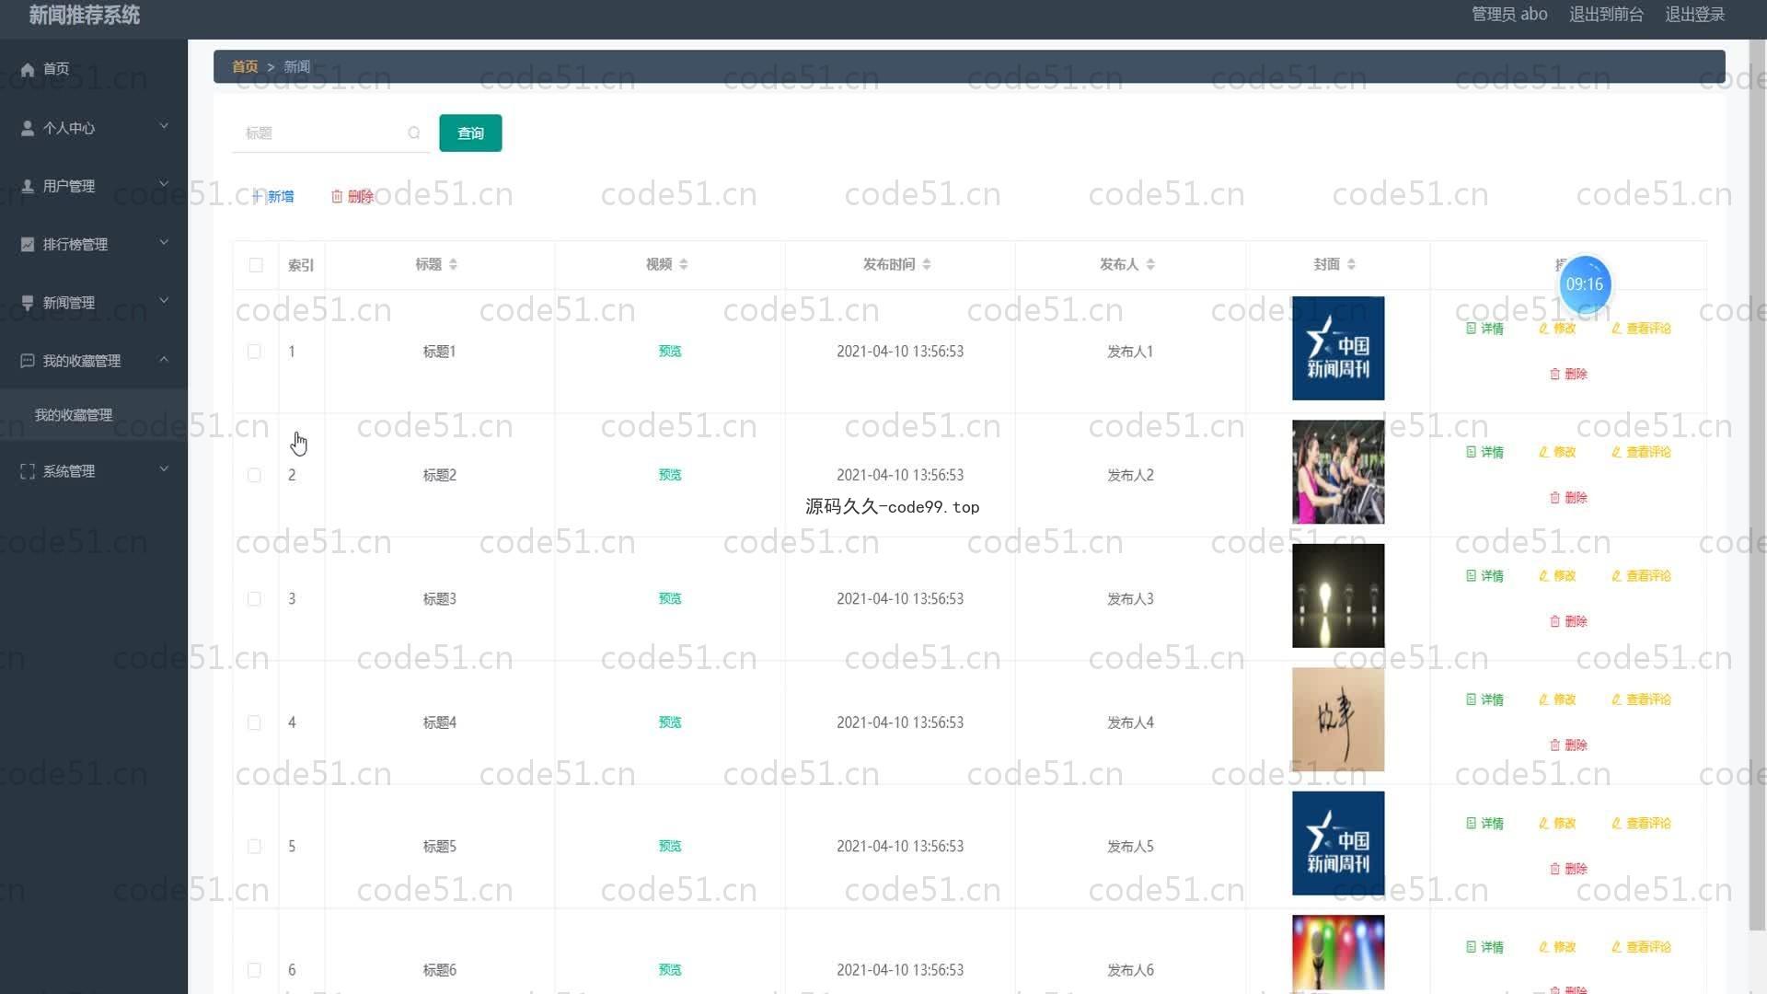Open 详情 for row 标题4

pos(1484,699)
